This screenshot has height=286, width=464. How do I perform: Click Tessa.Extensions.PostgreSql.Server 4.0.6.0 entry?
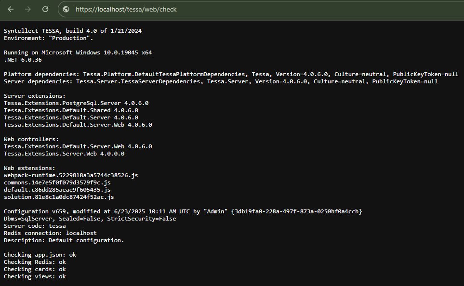[76, 103]
